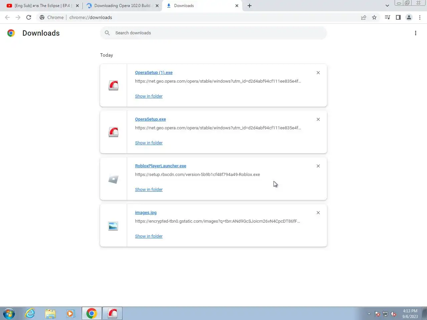Reload the current page
Screen dimensions: 427x320
pyautogui.click(x=29, y=17)
